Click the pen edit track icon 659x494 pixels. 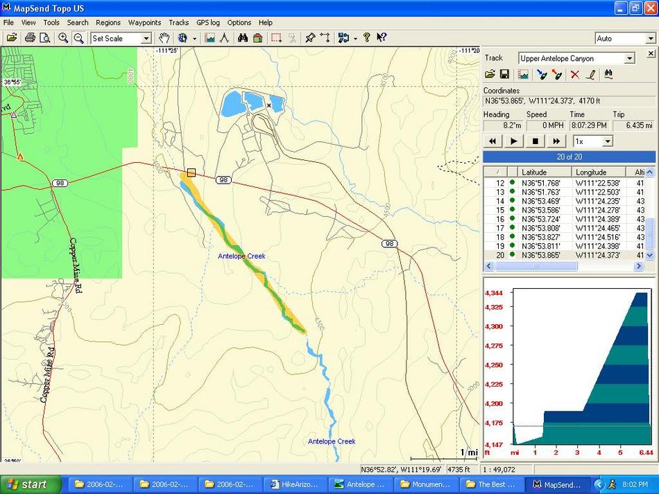coord(590,75)
